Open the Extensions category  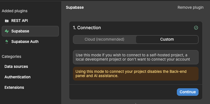click(14, 88)
